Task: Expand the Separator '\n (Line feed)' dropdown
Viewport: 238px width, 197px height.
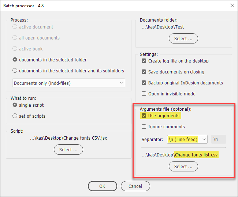Action: [187, 139]
